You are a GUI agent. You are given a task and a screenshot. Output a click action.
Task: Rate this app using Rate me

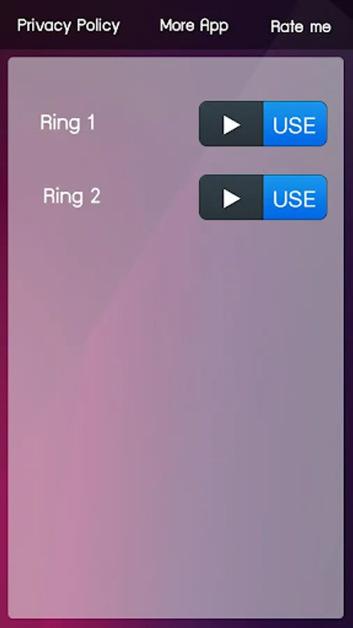click(301, 27)
